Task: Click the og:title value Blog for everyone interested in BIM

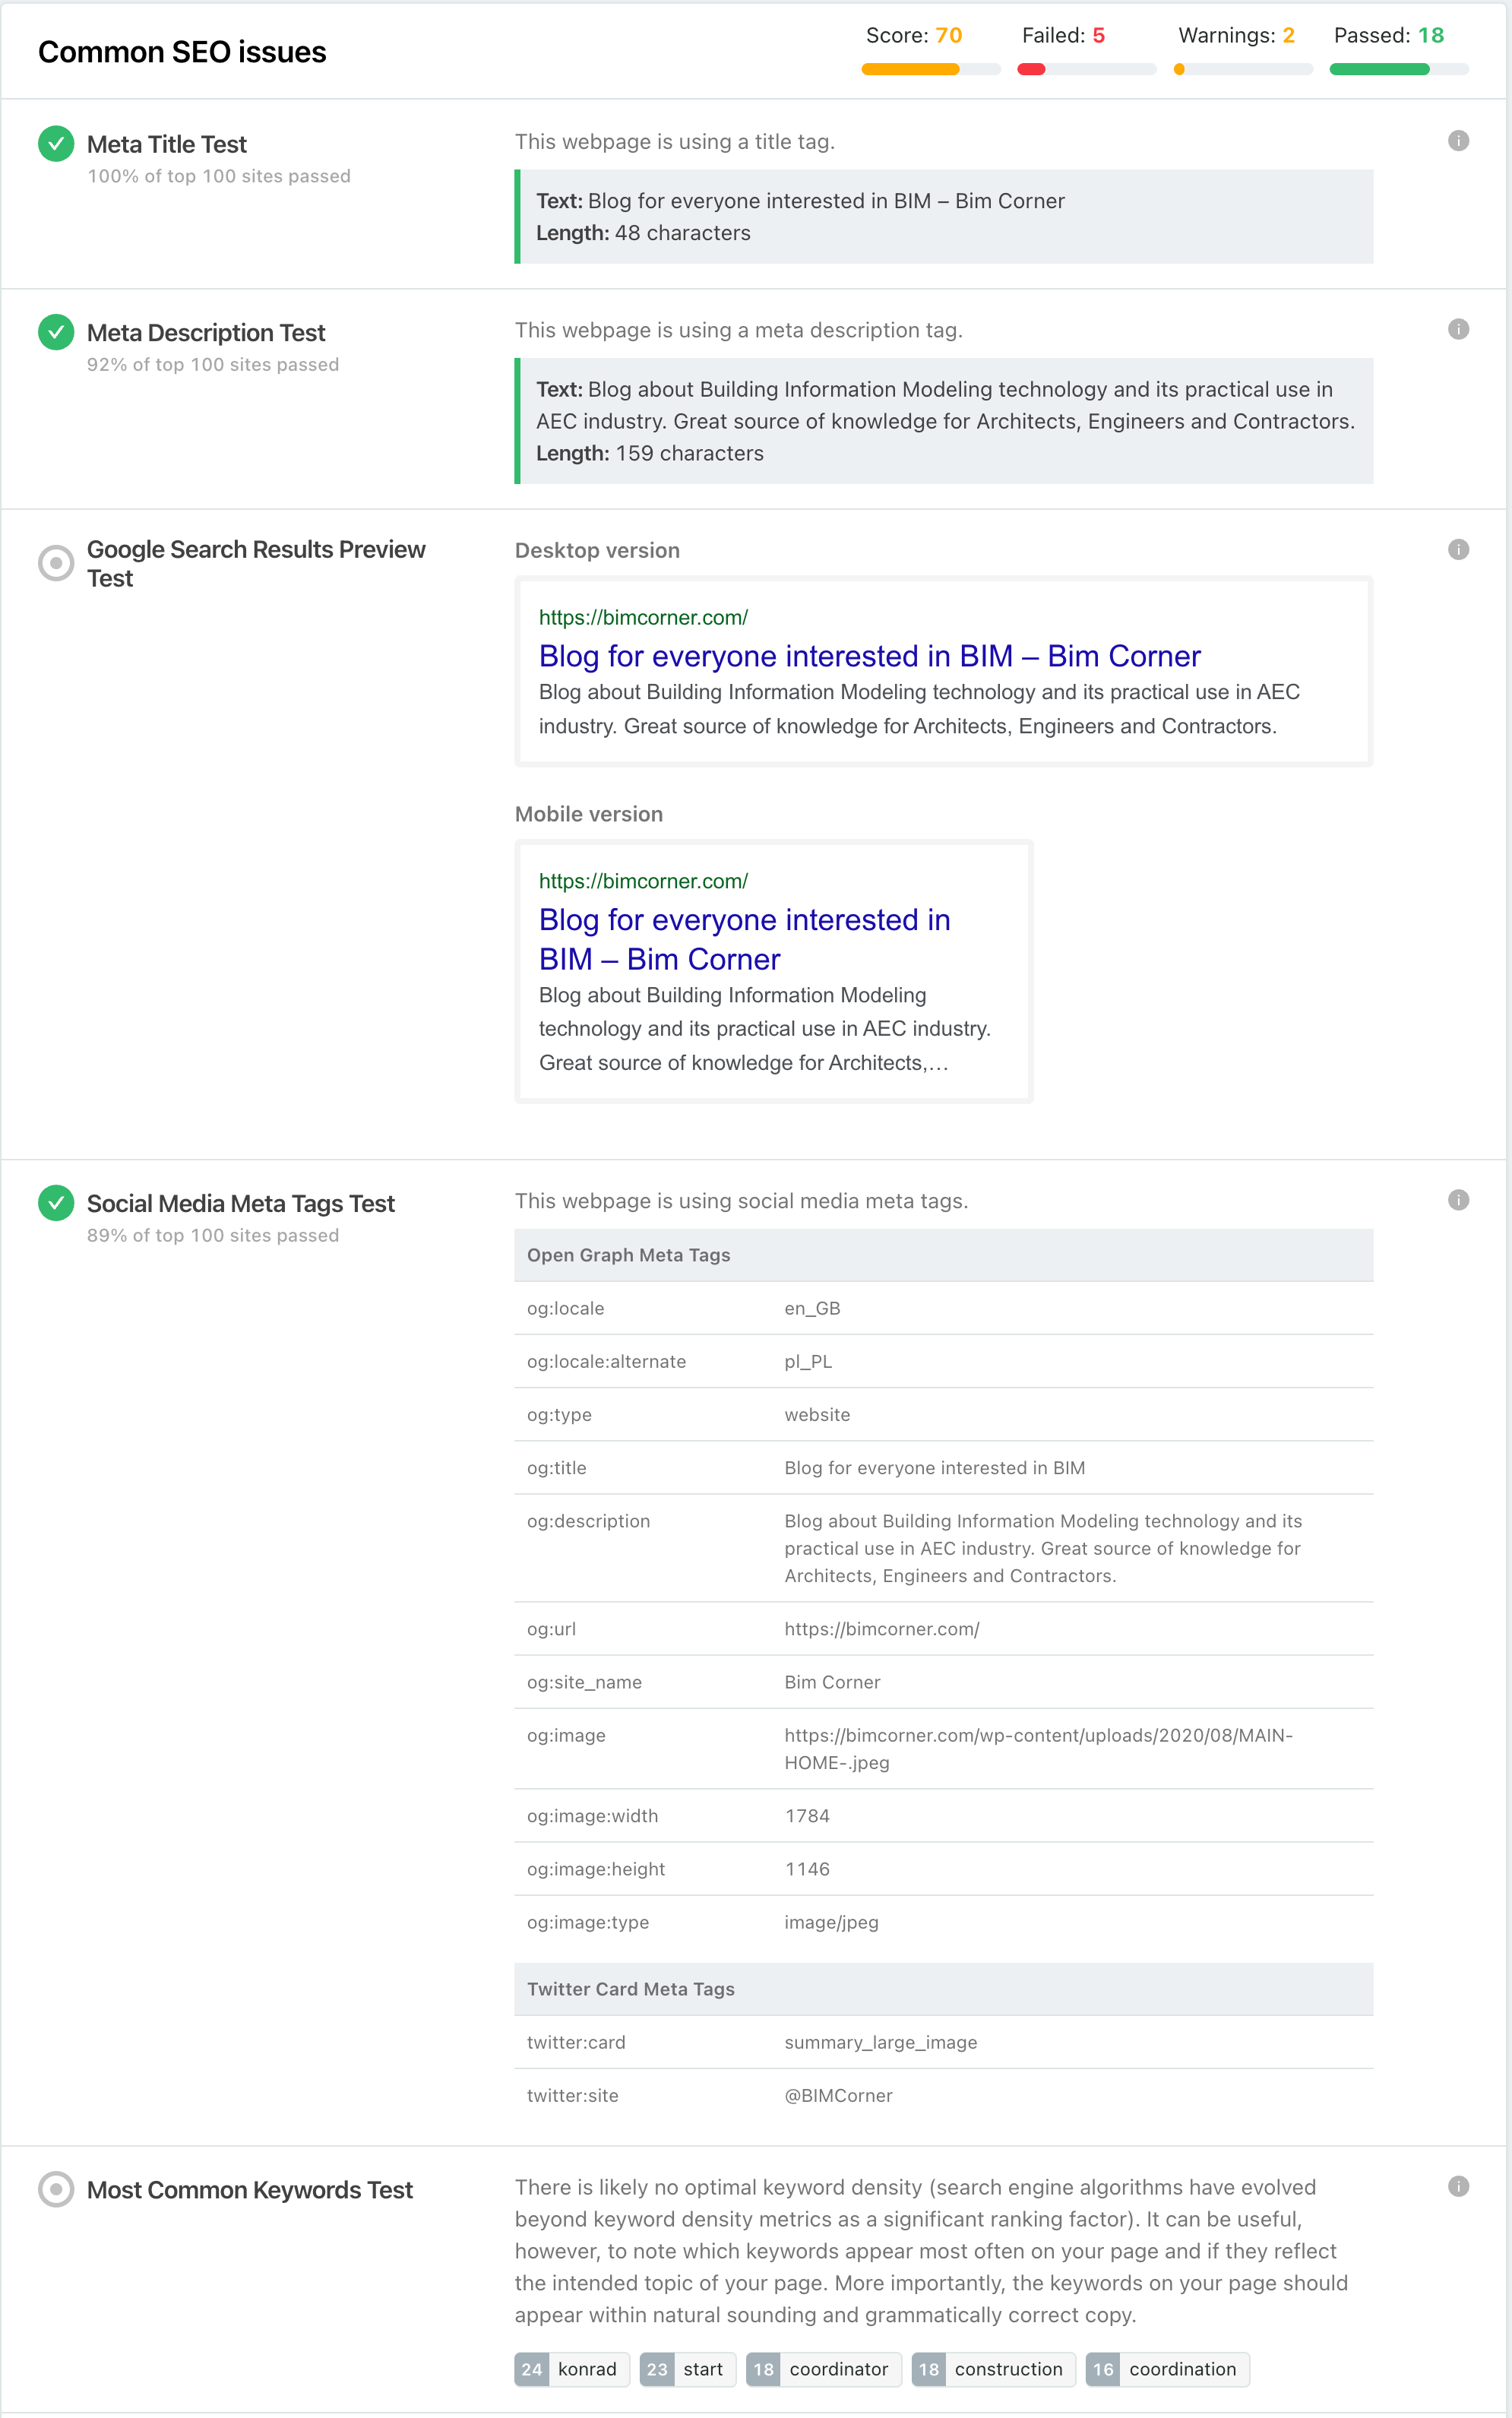Action: [x=935, y=1468]
